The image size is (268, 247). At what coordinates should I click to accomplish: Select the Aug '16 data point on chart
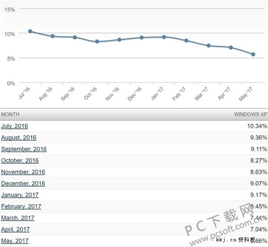(52, 36)
